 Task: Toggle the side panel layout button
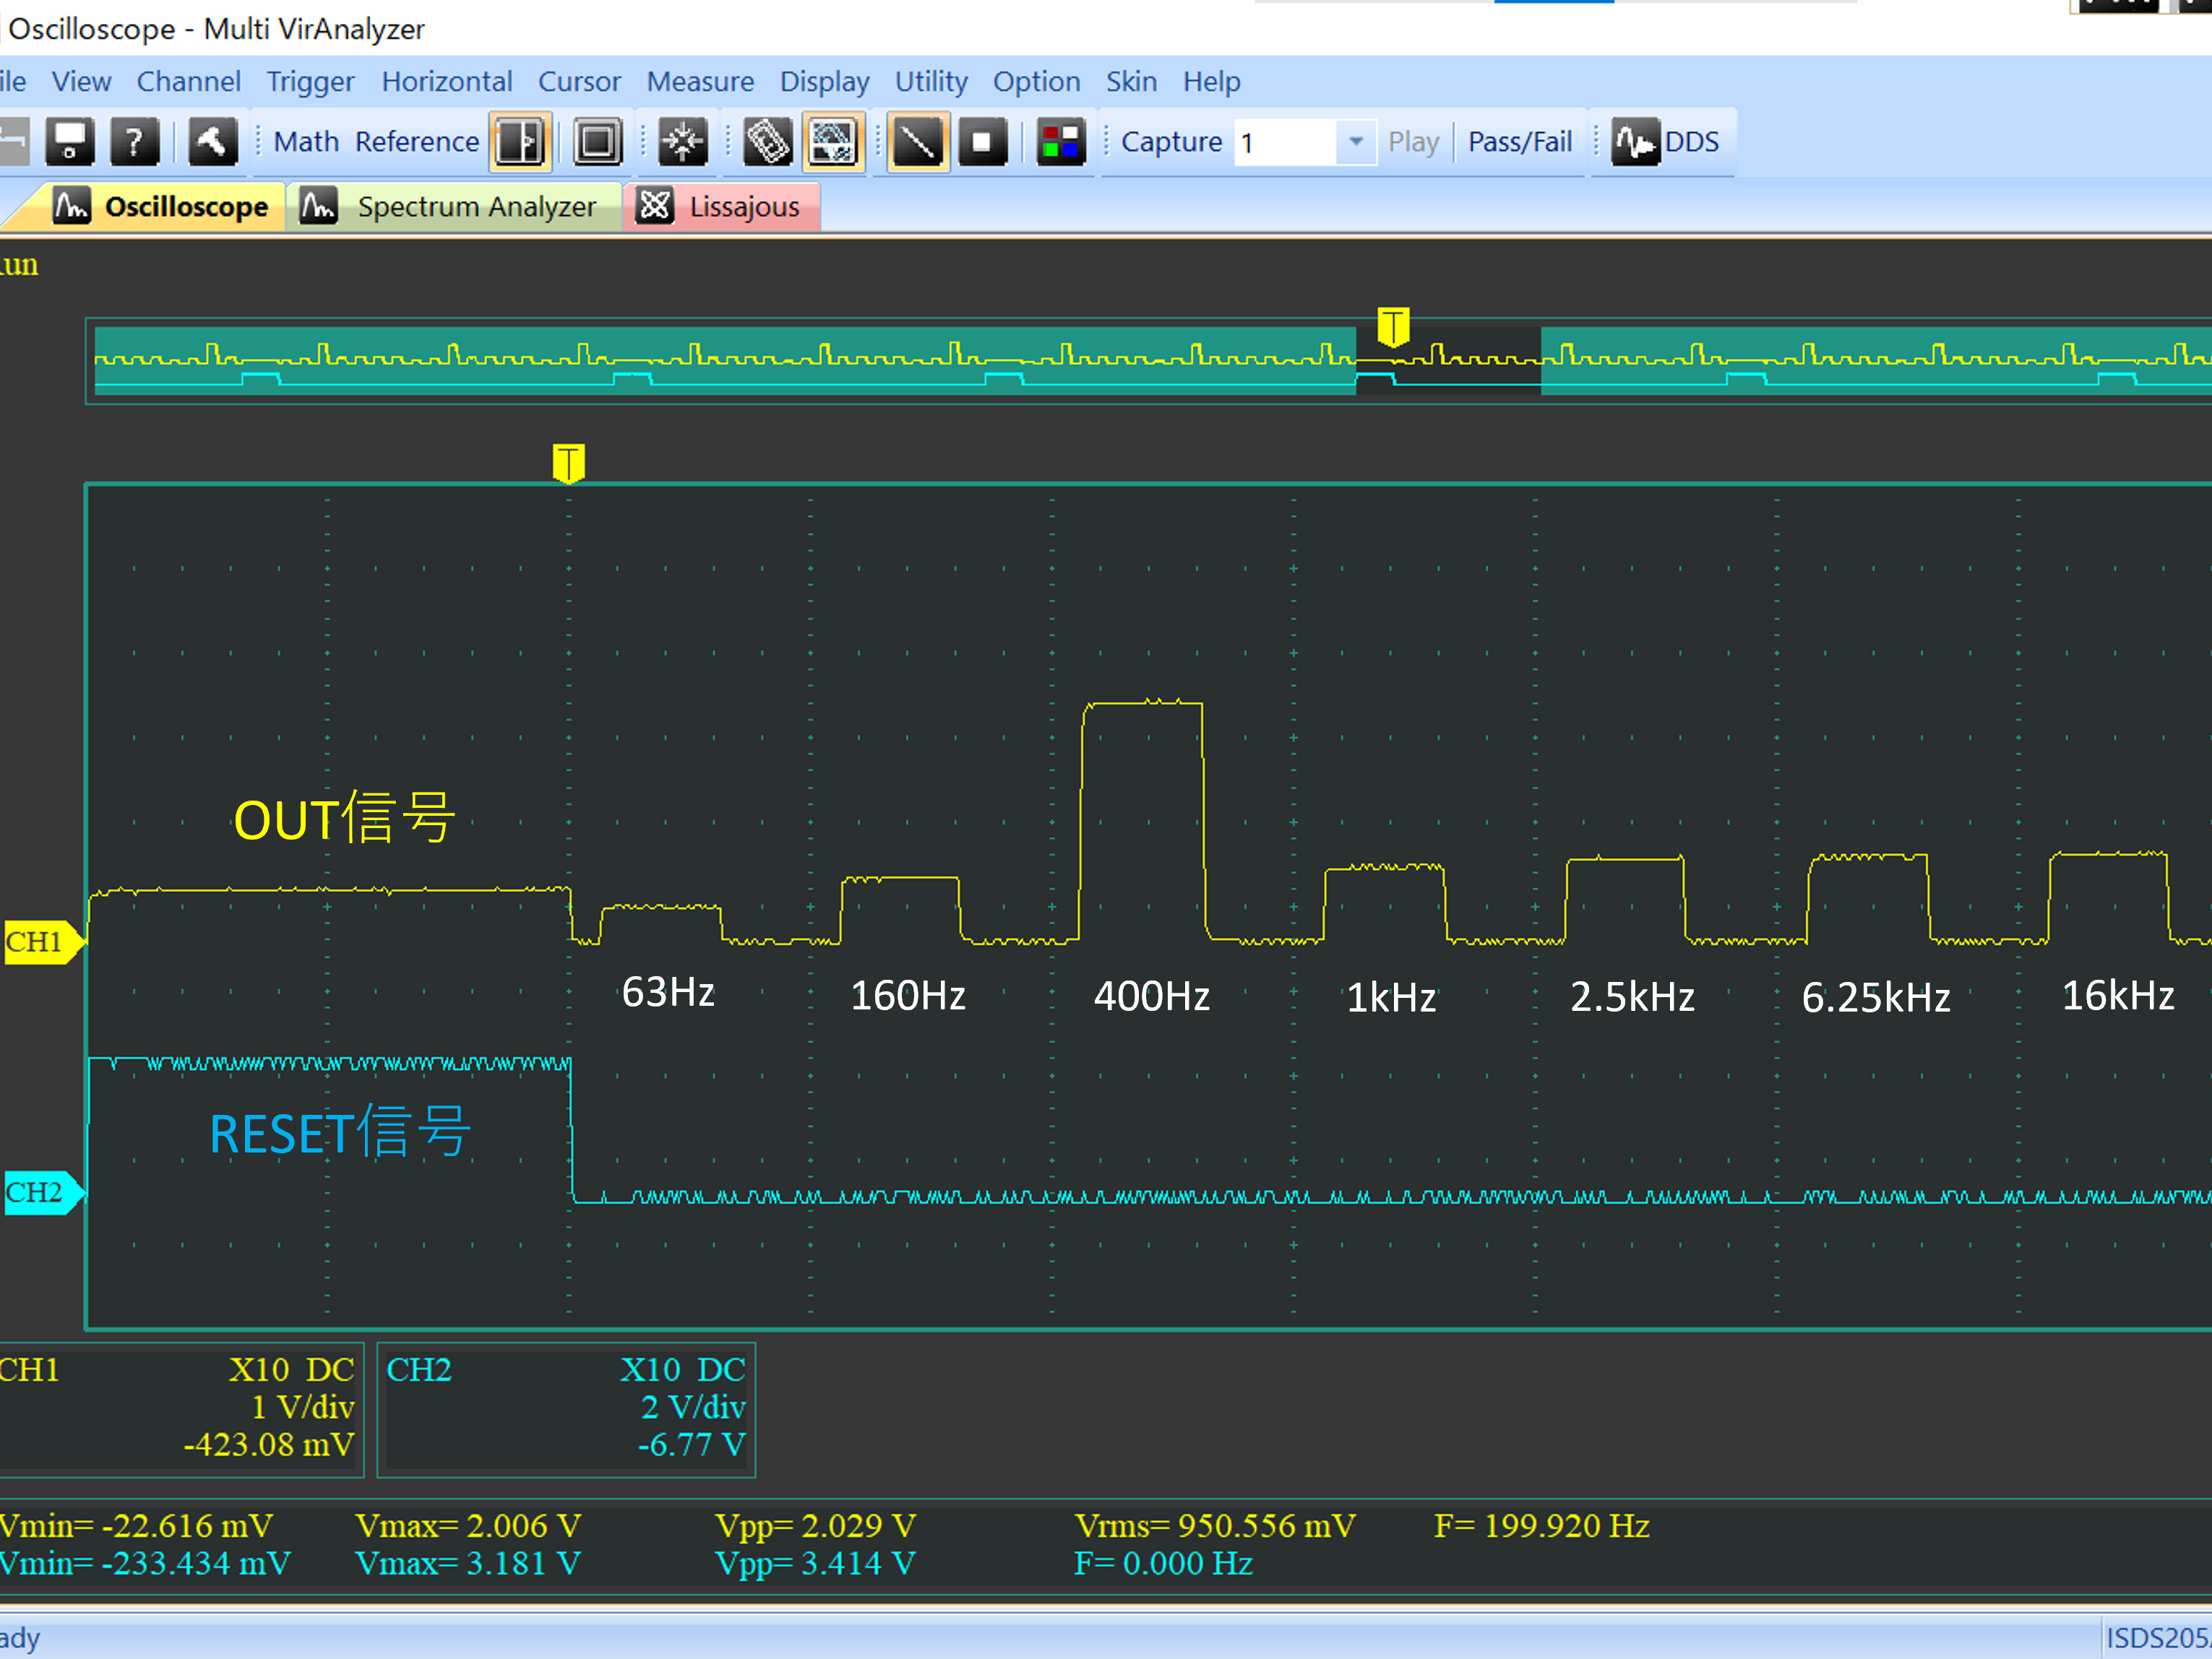[x=520, y=142]
